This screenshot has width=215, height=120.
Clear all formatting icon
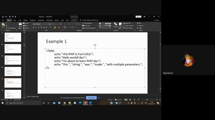[x=60, y=24]
